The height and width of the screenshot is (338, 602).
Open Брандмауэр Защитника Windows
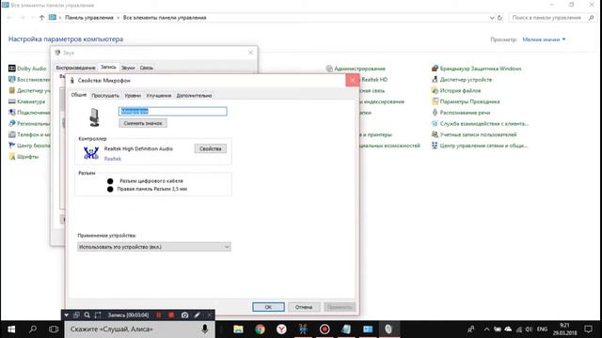click(x=477, y=69)
